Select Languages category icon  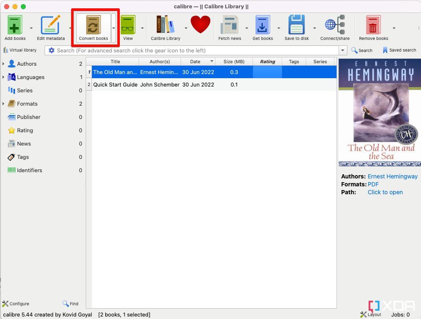click(12, 77)
